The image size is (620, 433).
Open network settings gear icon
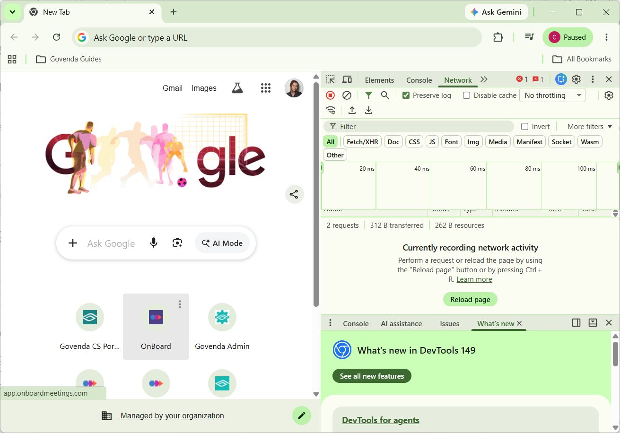(609, 95)
